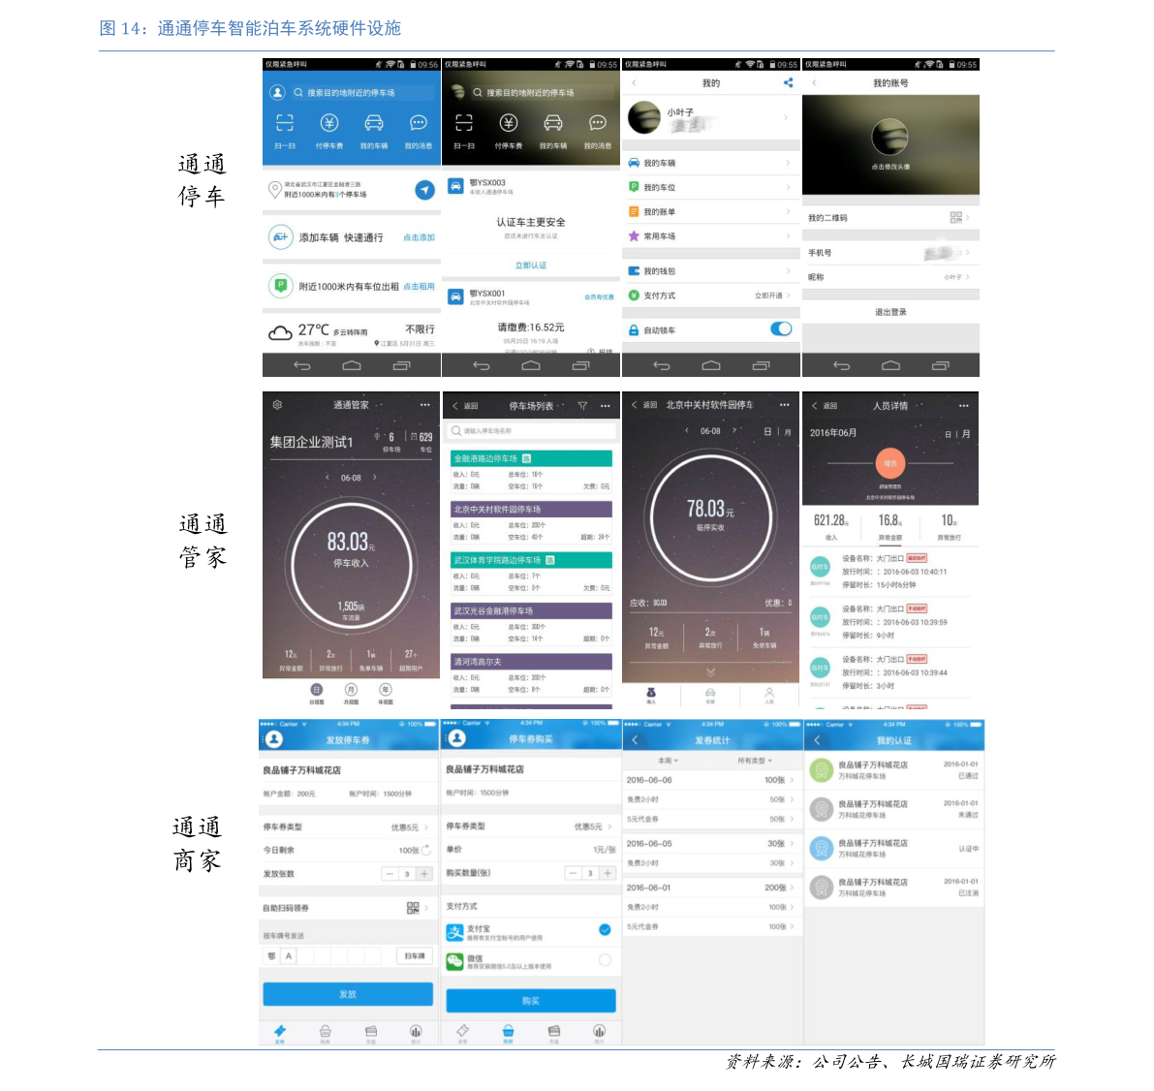Open 我的钱包 wallet row
The image size is (1154, 1091).
point(711,271)
